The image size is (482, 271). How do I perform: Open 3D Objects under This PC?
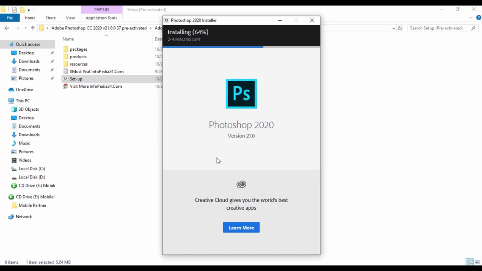(x=29, y=110)
